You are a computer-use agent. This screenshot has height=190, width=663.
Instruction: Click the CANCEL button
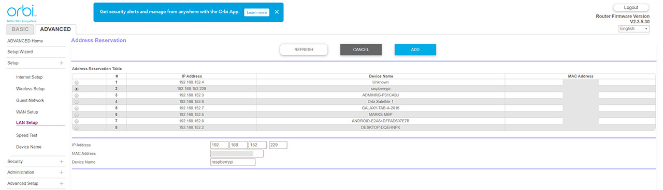361,50
